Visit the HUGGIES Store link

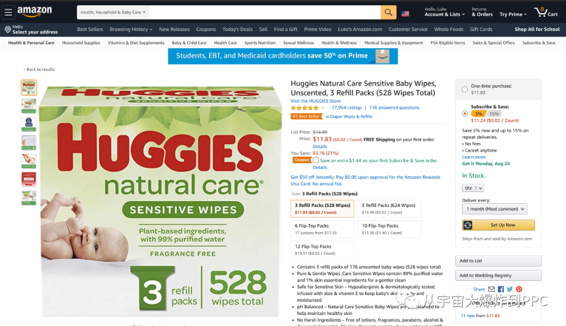click(315, 101)
